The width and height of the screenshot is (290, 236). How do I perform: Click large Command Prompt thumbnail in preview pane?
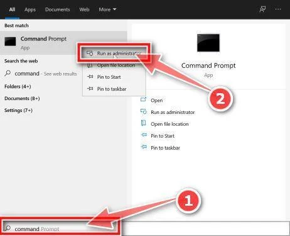click(208, 43)
